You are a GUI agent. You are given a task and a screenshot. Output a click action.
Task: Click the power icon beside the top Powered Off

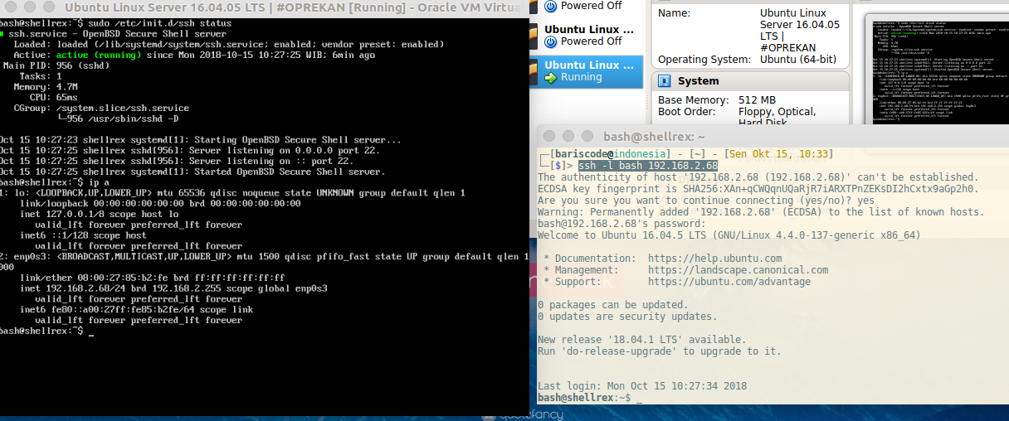[x=551, y=5]
